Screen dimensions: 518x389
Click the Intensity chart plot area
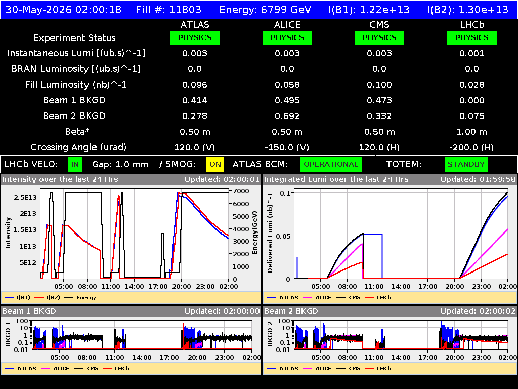(x=135, y=234)
